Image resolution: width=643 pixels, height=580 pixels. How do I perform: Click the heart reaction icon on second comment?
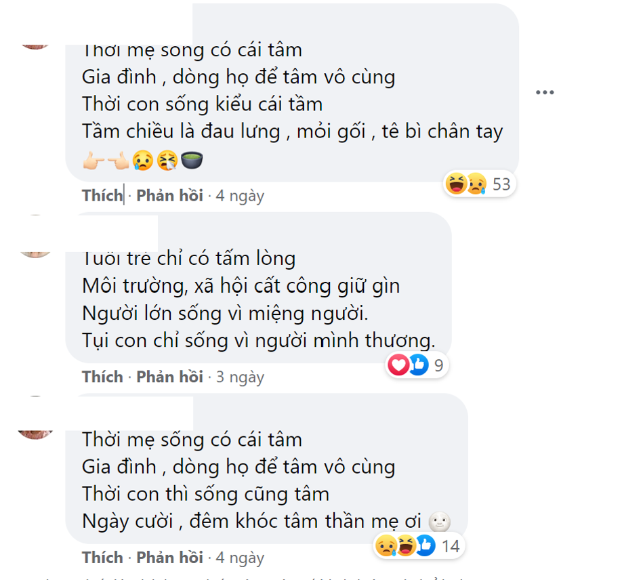tap(398, 364)
